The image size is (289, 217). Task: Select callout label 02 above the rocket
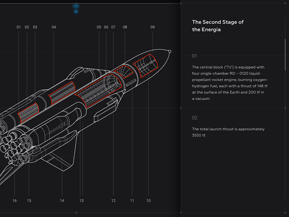[27, 27]
